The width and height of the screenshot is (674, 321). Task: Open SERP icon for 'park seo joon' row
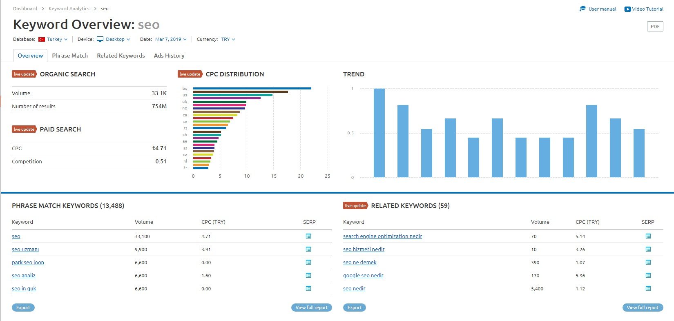pos(308,262)
